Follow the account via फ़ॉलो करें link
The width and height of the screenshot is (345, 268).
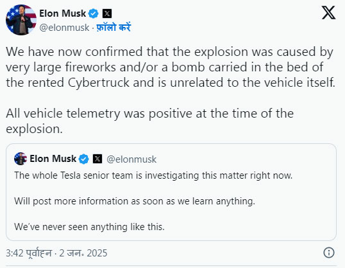point(114,28)
